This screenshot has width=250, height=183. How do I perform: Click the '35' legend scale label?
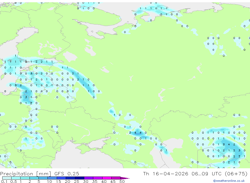[95, 182]
